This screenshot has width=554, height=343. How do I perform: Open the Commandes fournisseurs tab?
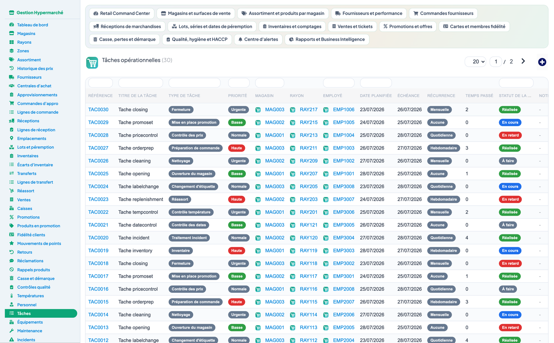444,13
